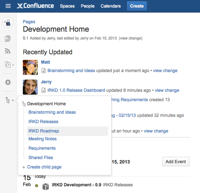Open the Pages breadcrumb link
The width and height of the screenshot is (200, 193).
[x=29, y=22]
